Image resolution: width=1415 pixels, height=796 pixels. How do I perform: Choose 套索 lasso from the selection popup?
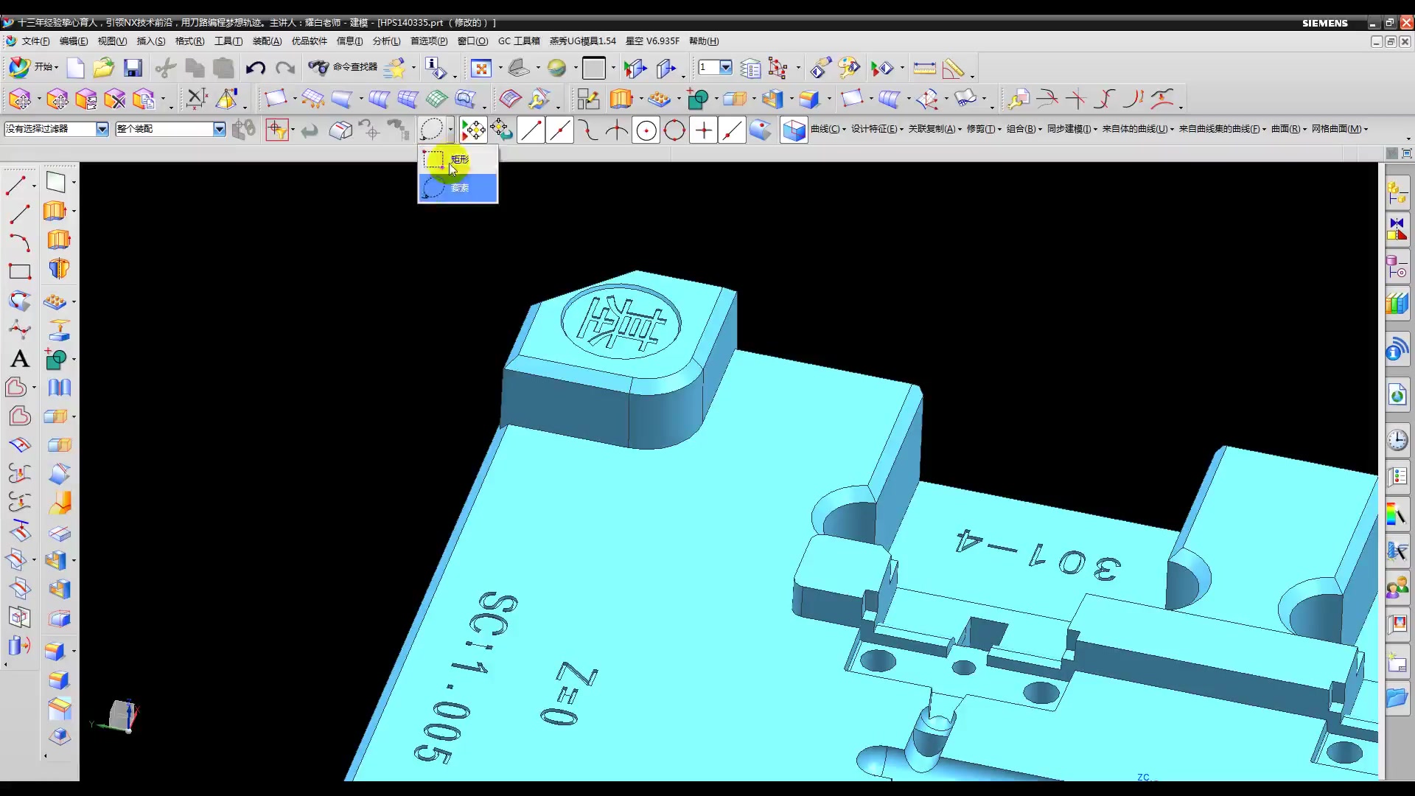point(458,188)
